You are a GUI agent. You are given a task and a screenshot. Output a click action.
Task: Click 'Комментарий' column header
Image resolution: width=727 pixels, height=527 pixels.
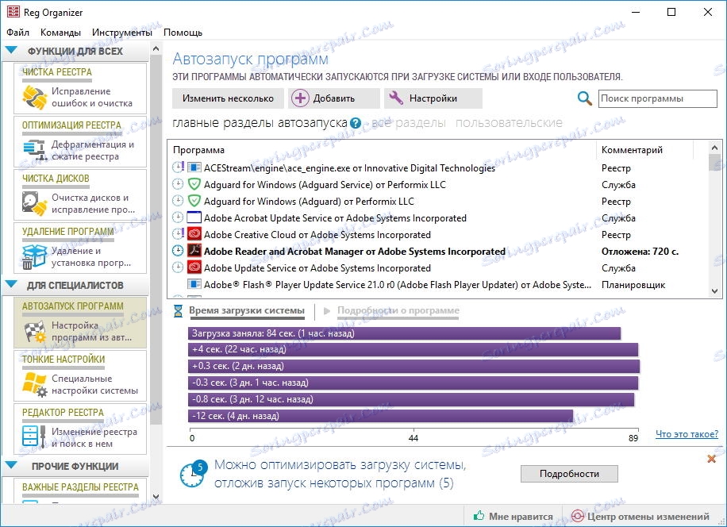632,150
